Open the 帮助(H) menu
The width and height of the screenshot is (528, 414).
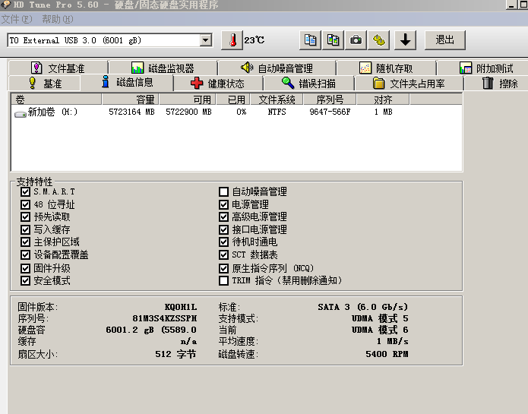click(x=58, y=19)
